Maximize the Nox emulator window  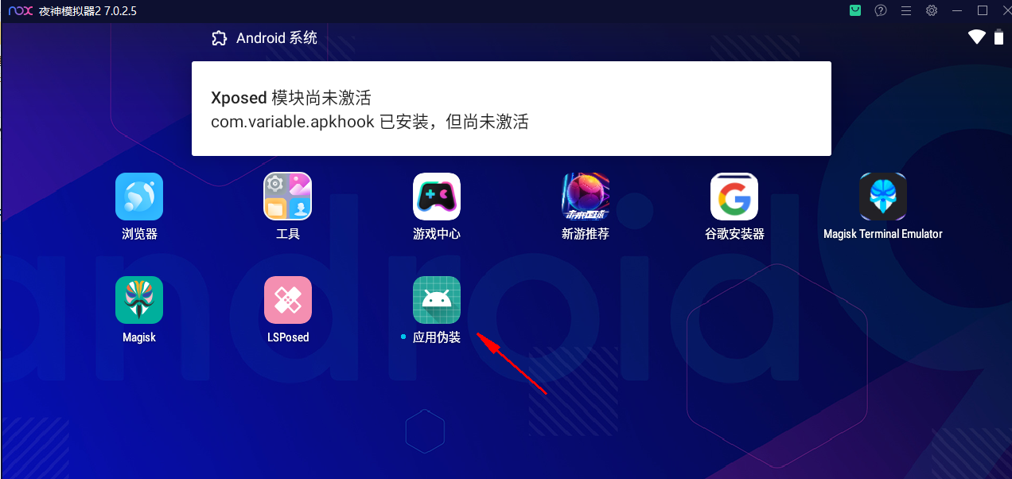tap(983, 10)
